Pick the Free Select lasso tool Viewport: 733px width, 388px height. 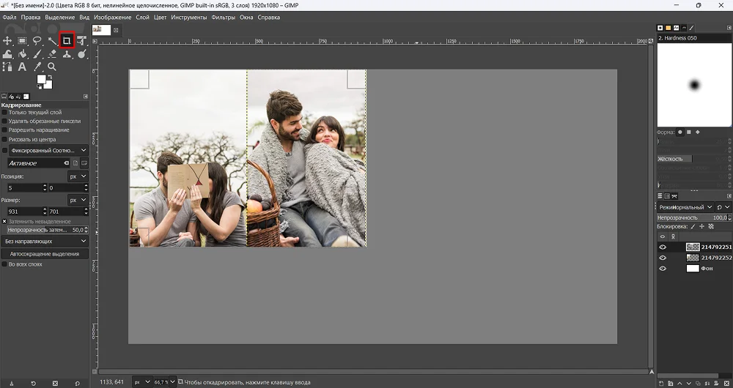click(37, 41)
